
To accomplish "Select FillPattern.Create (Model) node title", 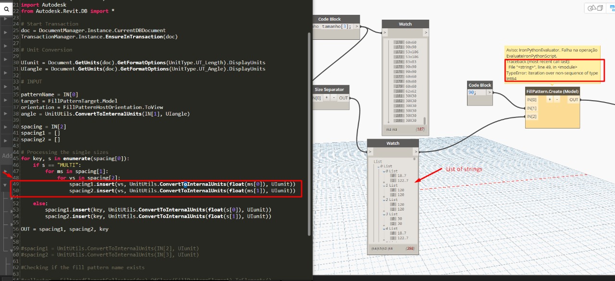I will (552, 91).
